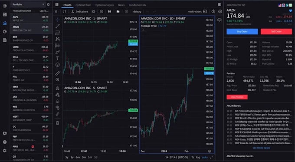This screenshot has height=162, width=295.
Task: Follow the SEE MORE NEWS link
Action: point(261,148)
